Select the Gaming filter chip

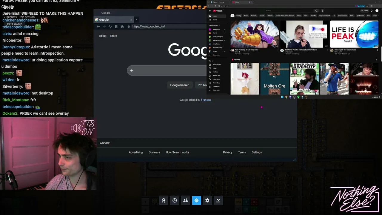[x=239, y=16]
